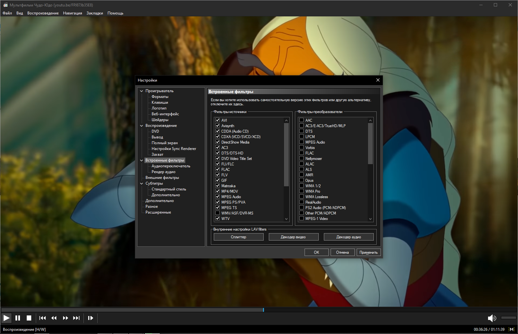Enable the AAC transform filter

pyautogui.click(x=302, y=120)
